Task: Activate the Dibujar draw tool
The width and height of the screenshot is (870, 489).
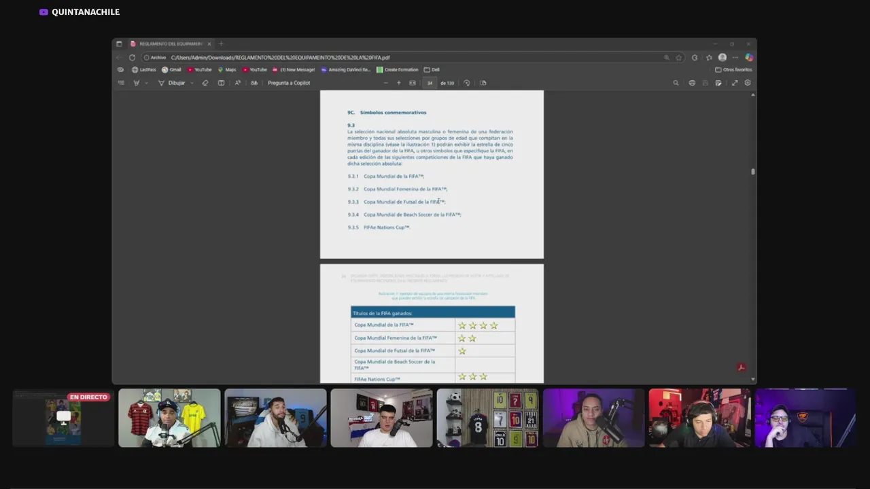Action: pos(171,83)
